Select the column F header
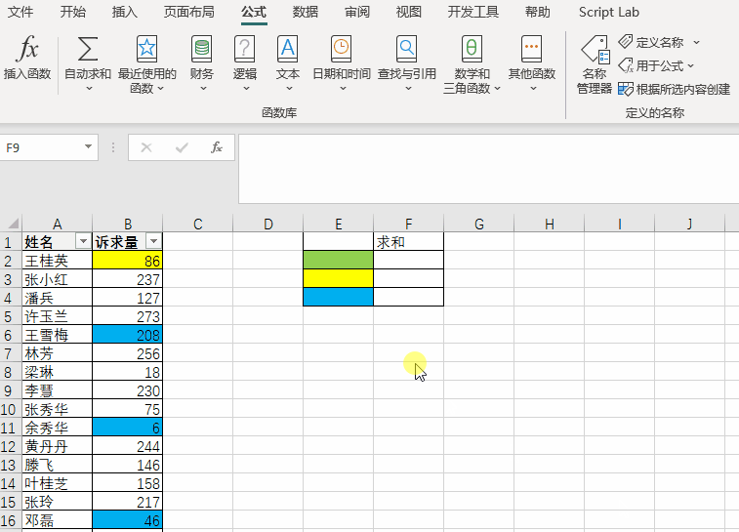 point(409,224)
